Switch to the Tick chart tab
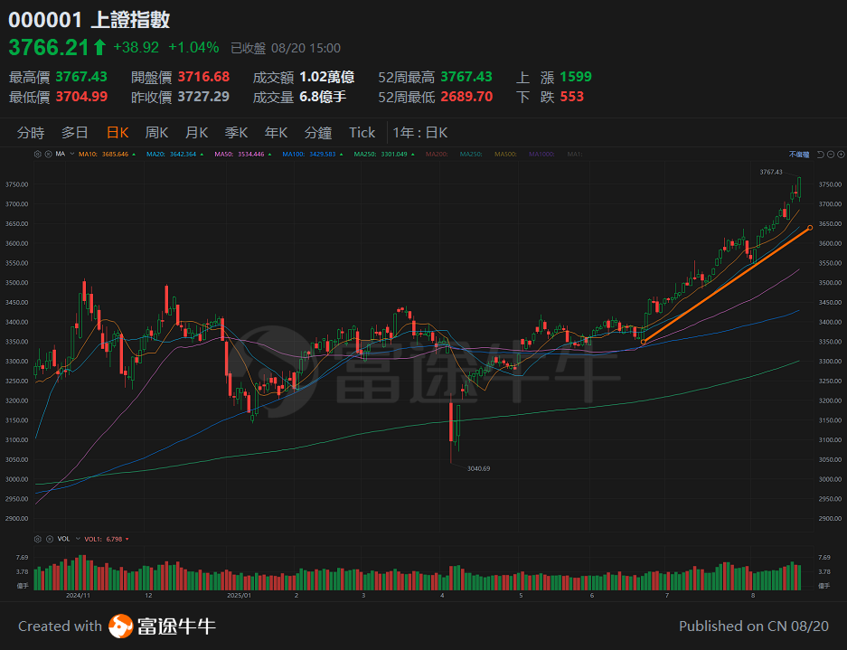Viewport: 847px width, 650px height. 362,132
